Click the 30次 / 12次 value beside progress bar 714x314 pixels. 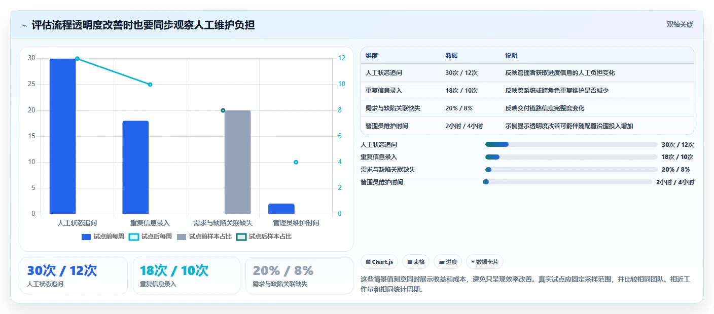pyautogui.click(x=678, y=144)
